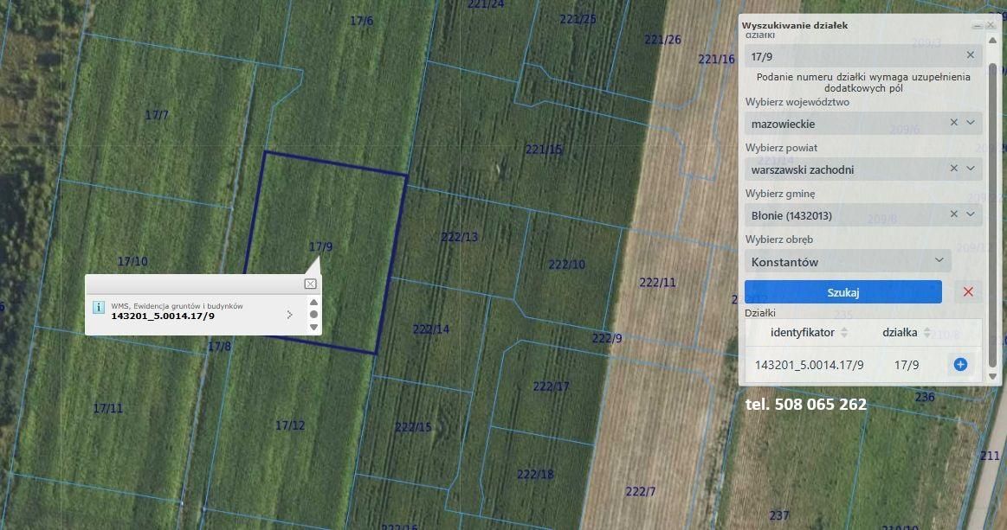Click the popup identifier 143201_5.0014.17/9
The height and width of the screenshot is (530, 1007).
click(x=163, y=316)
